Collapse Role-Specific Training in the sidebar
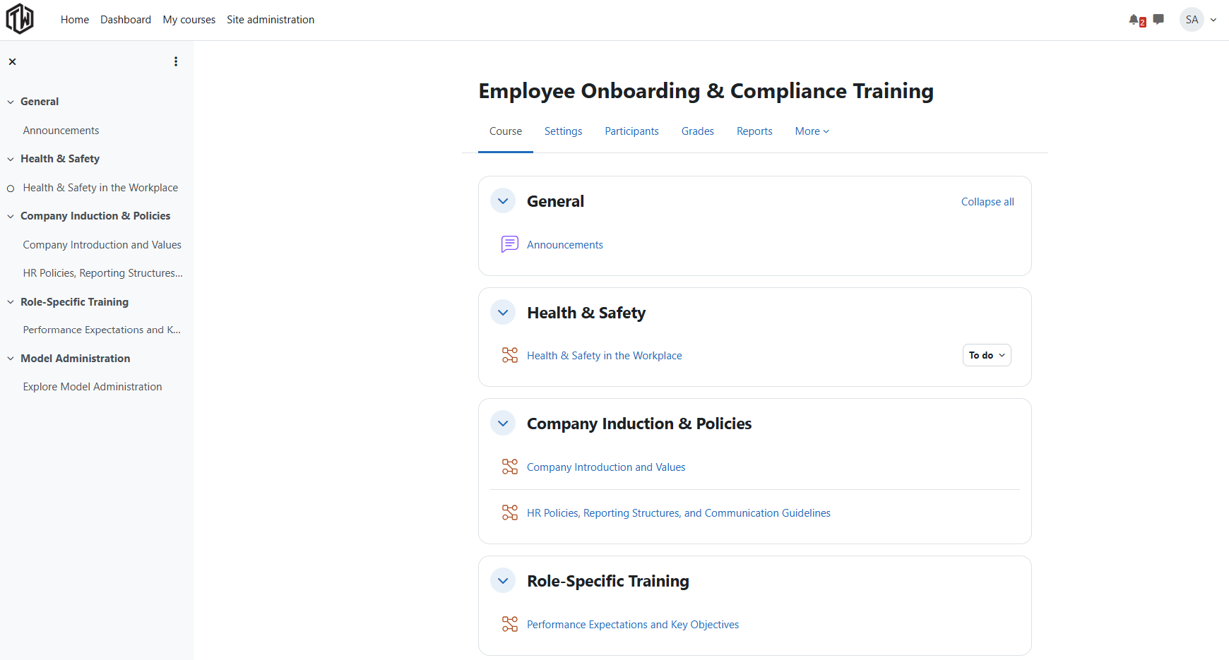Image resolution: width=1229 pixels, height=660 pixels. tap(11, 302)
